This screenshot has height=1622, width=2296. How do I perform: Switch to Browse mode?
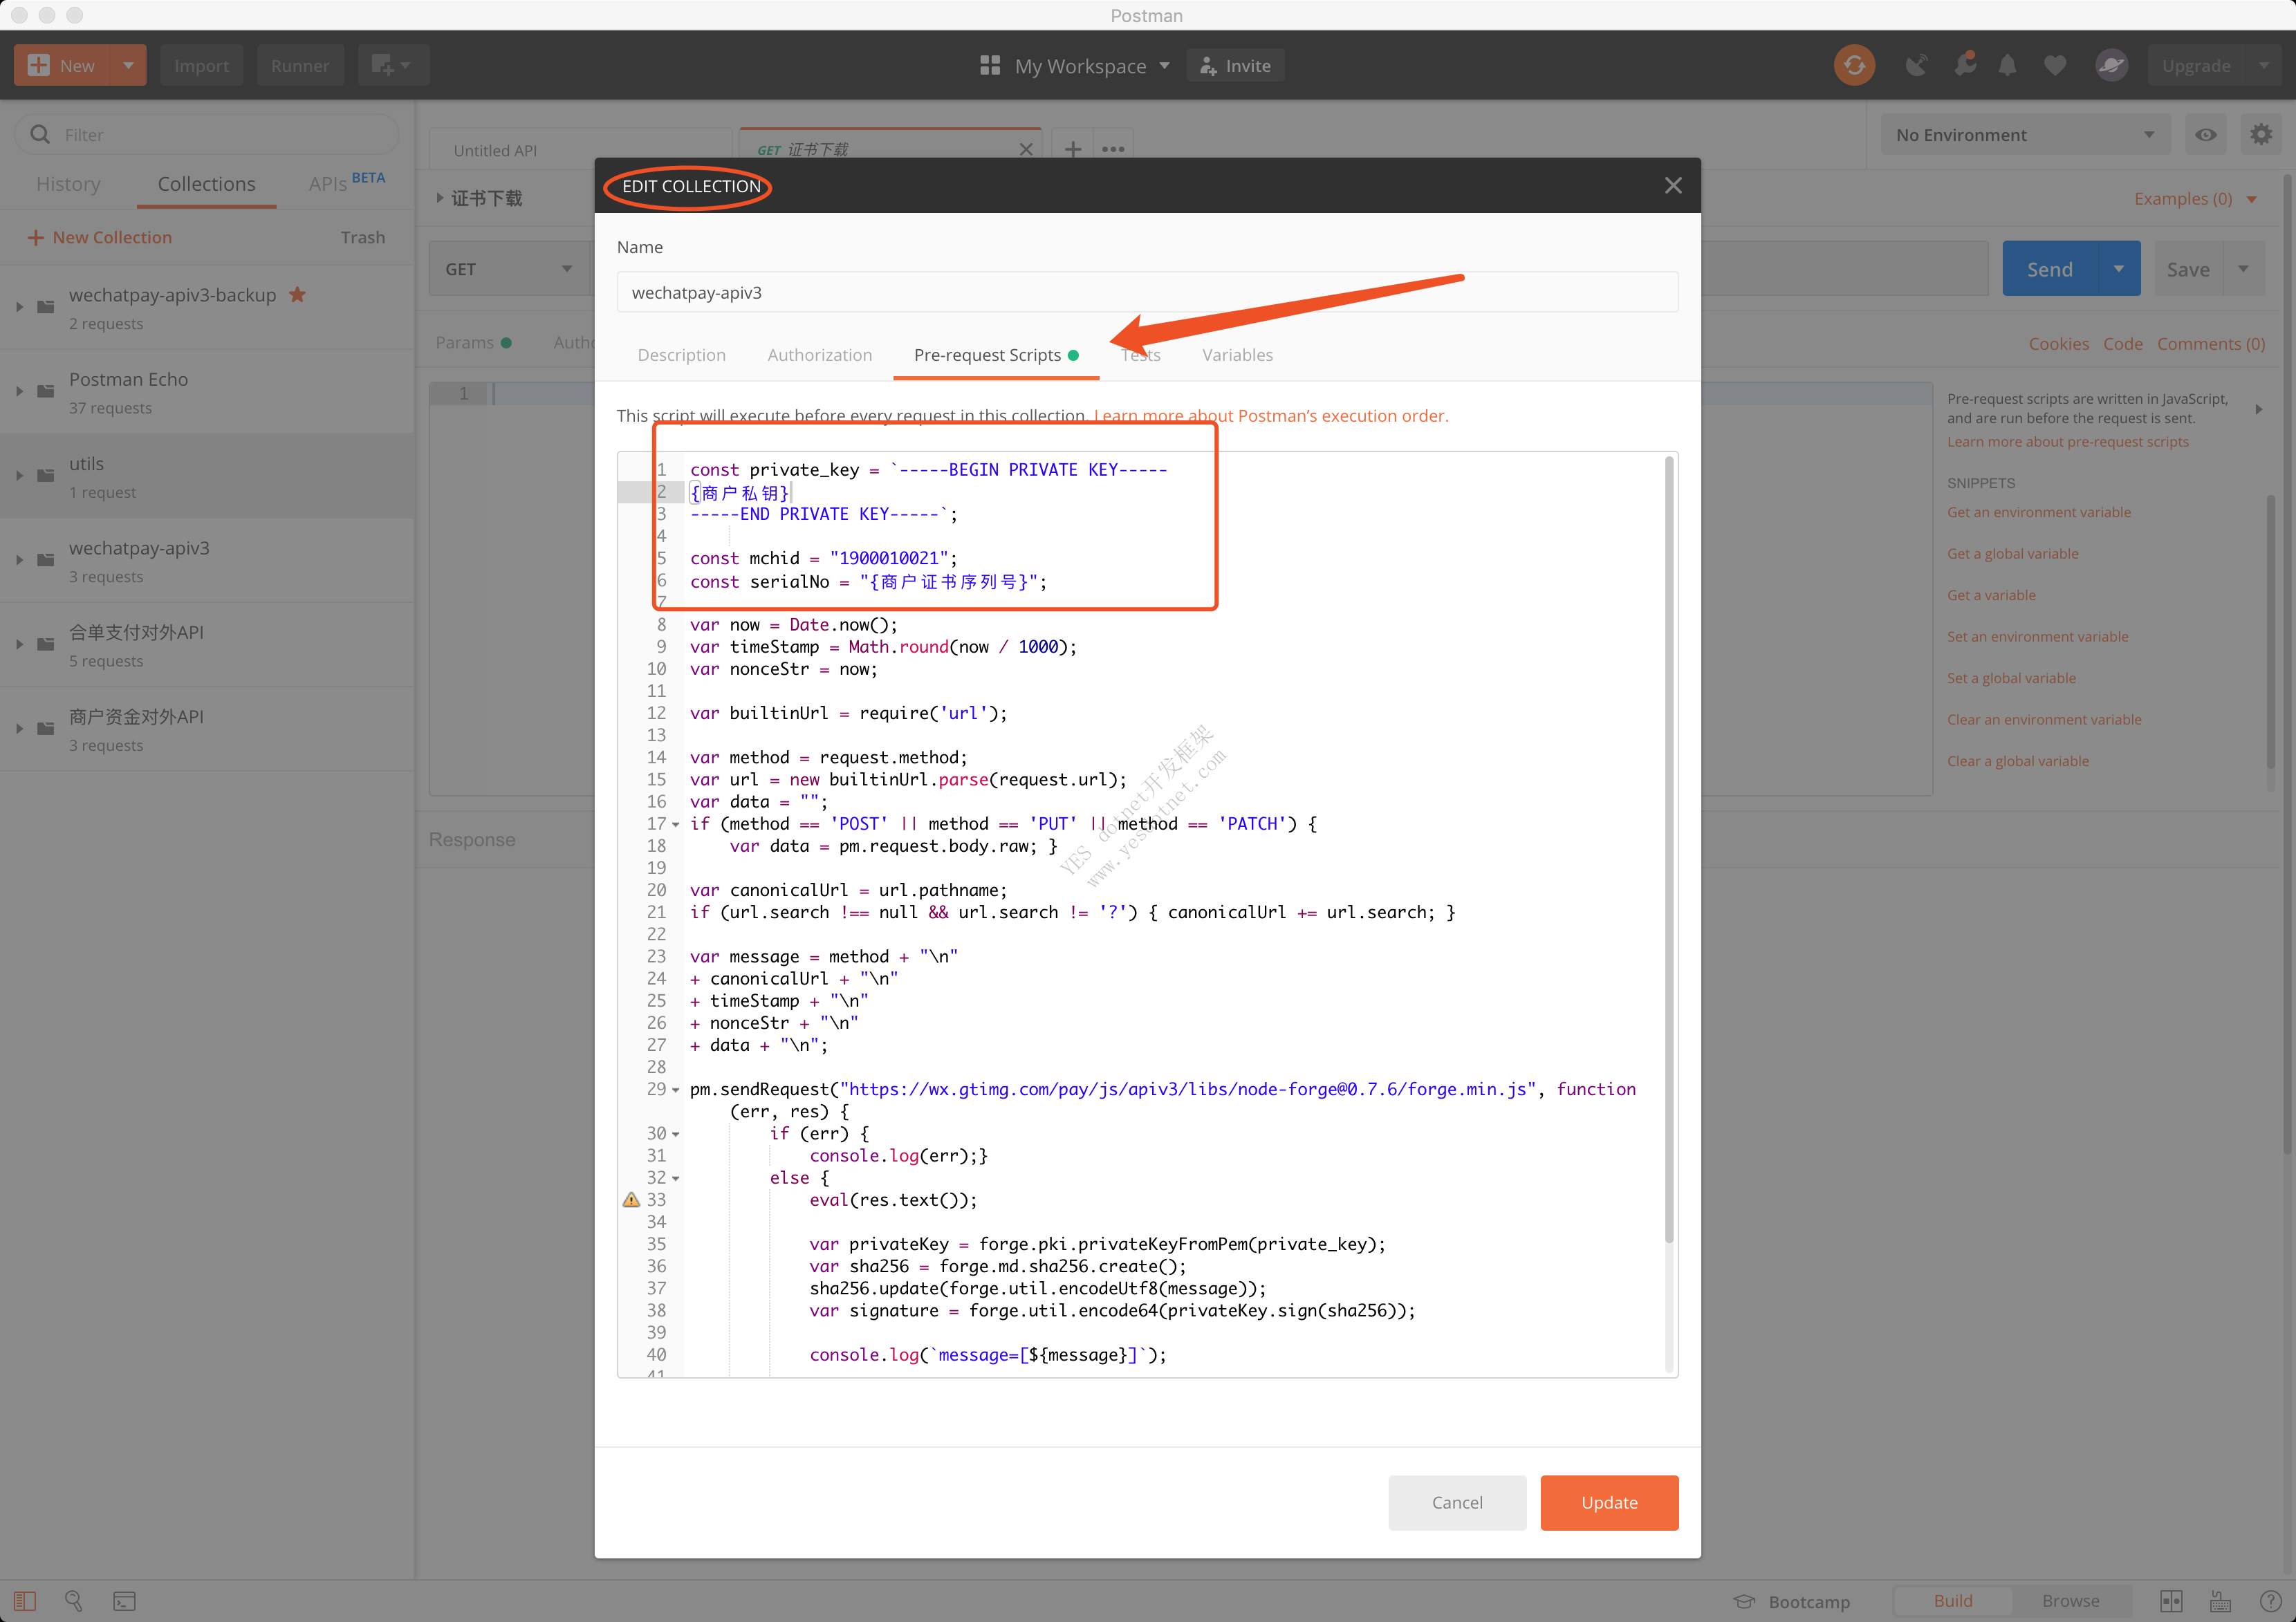pyautogui.click(x=2070, y=1601)
